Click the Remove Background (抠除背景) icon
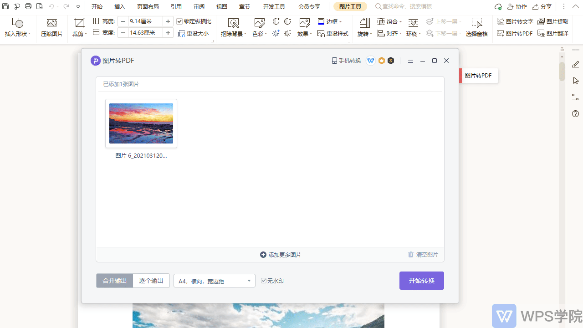The height and width of the screenshot is (328, 583). click(x=234, y=23)
